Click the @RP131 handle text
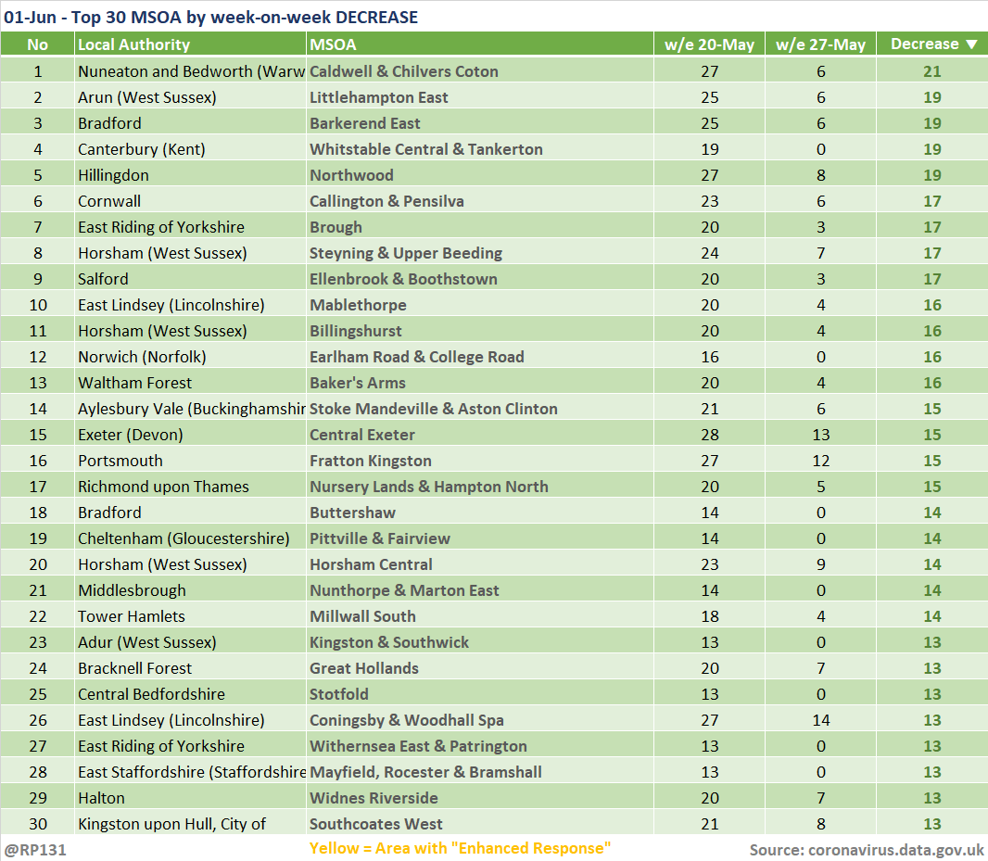Screen dimensions: 988x861 coord(35,849)
